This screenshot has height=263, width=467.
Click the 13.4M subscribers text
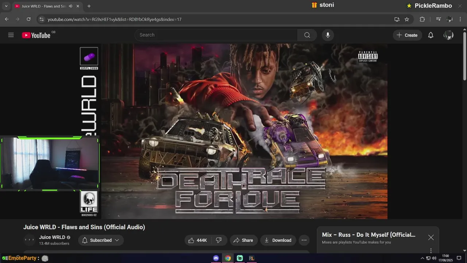coord(54,244)
